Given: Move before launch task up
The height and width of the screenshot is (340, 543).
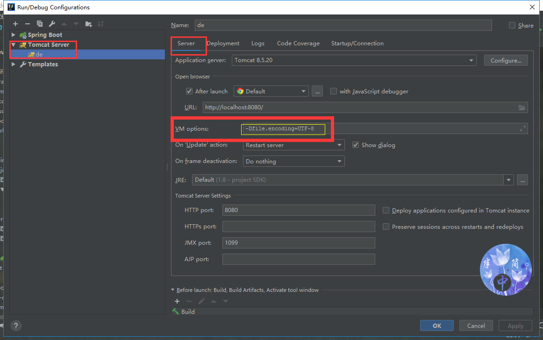Looking at the screenshot, I should (214, 301).
